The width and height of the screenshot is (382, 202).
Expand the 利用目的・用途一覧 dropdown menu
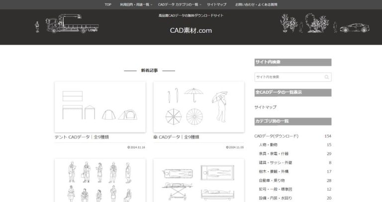tap(135, 4)
